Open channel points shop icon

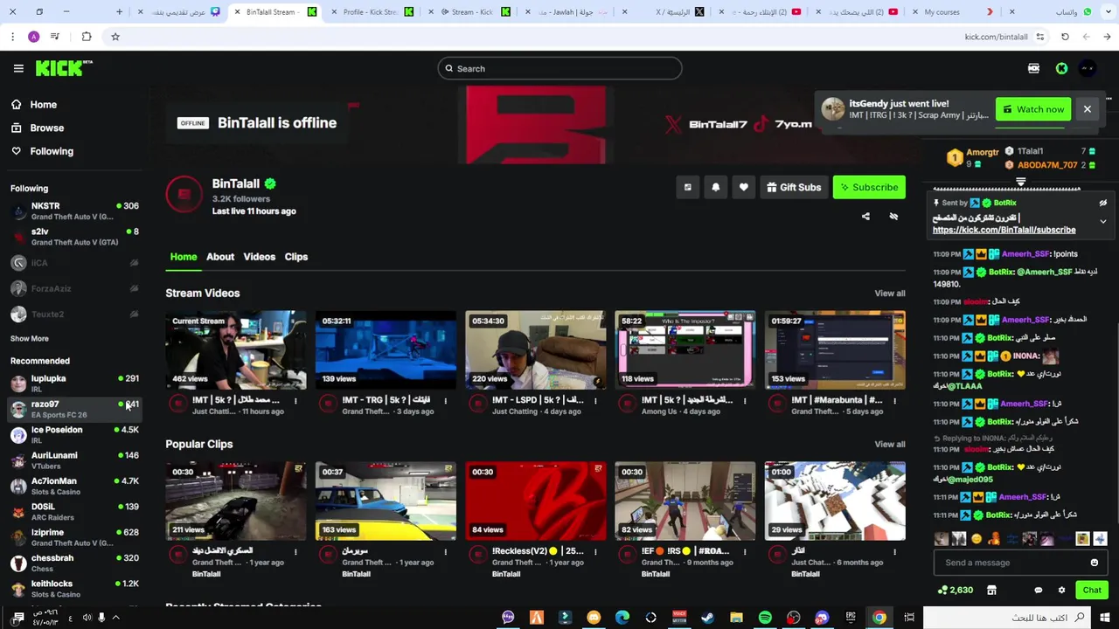click(991, 590)
